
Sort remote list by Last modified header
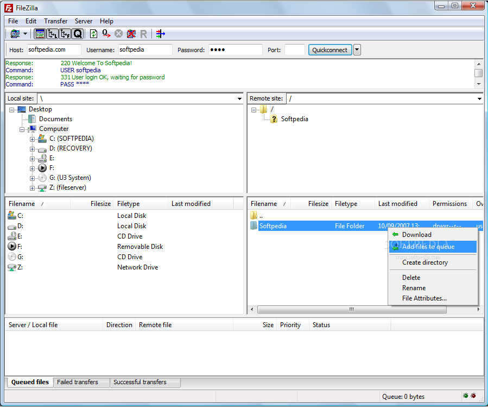click(x=402, y=204)
